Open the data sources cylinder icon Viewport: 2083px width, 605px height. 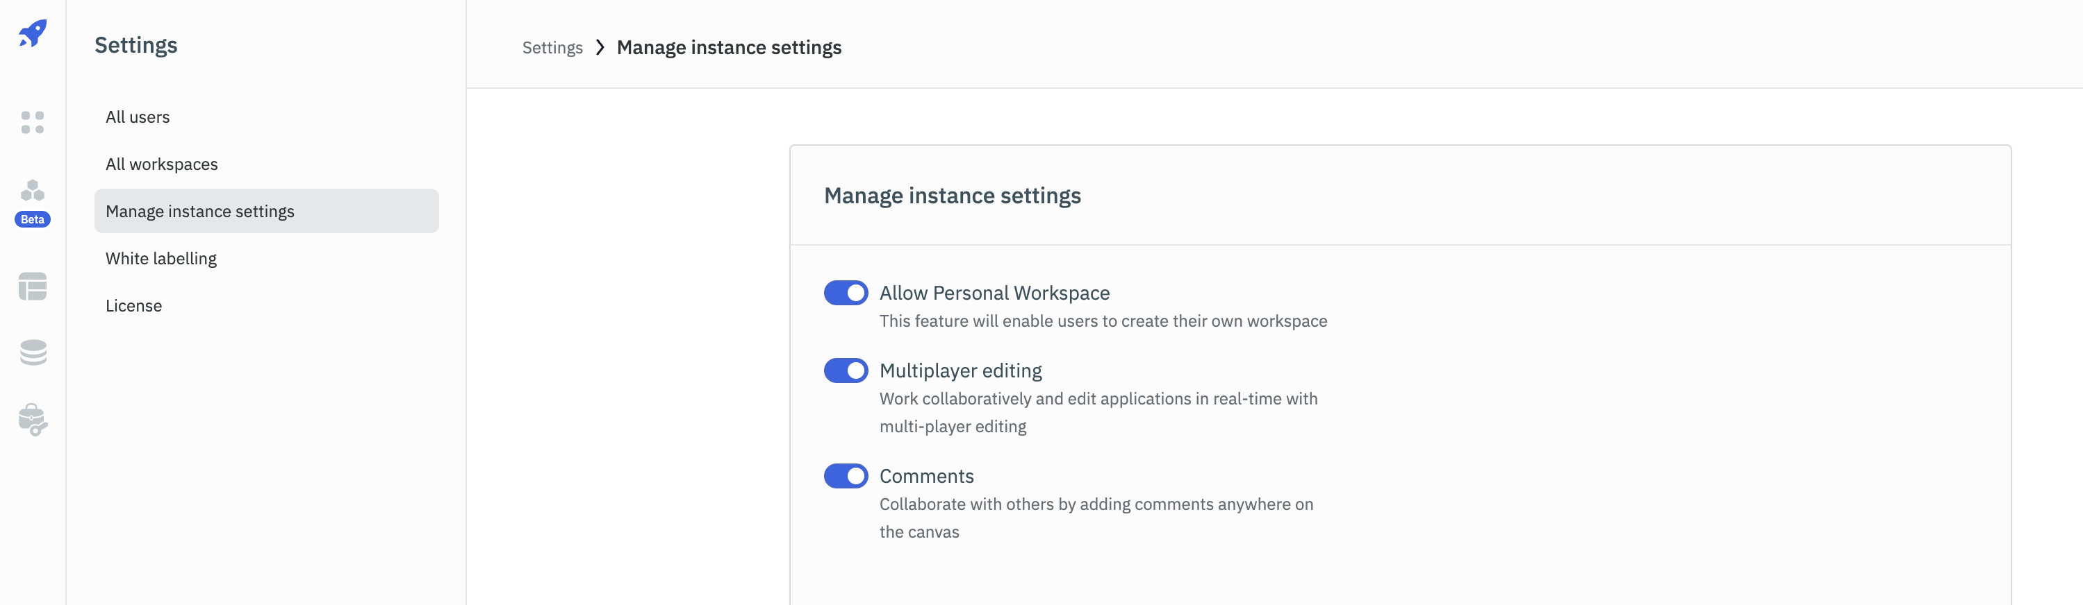click(x=33, y=352)
